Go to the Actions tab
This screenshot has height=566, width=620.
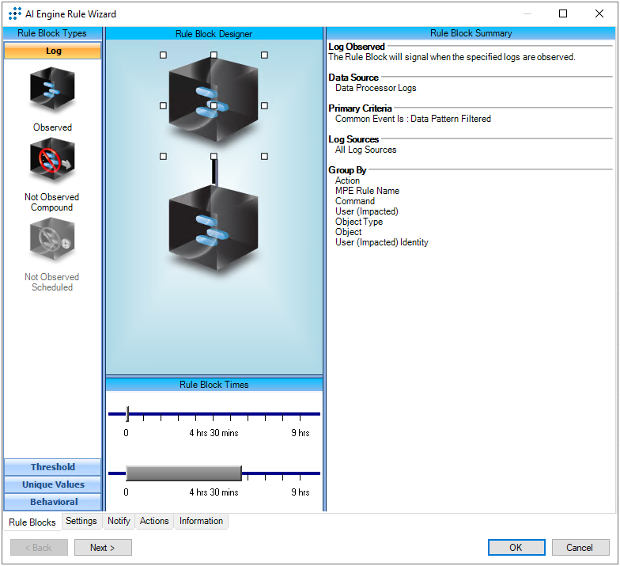point(154,521)
